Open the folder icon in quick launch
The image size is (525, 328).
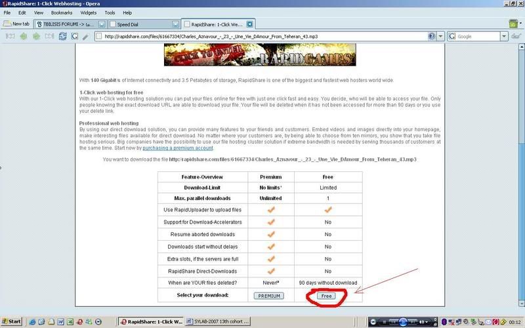click(51, 322)
